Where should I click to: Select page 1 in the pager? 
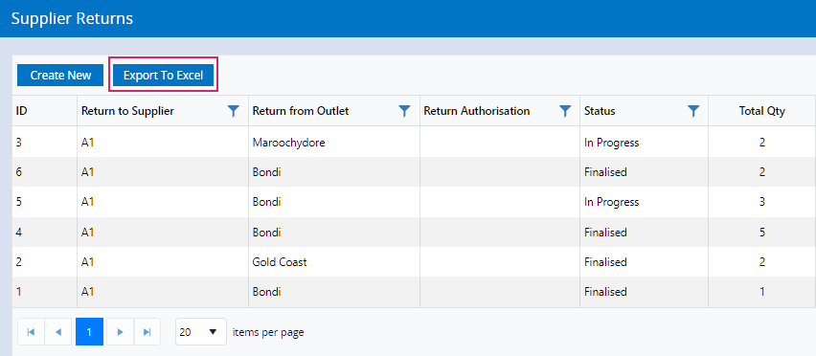click(89, 331)
